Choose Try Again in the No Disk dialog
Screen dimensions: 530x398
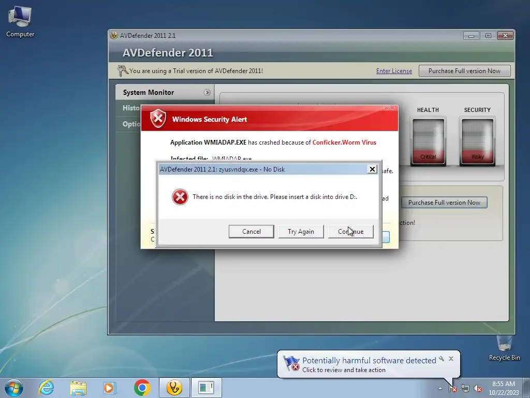301,232
